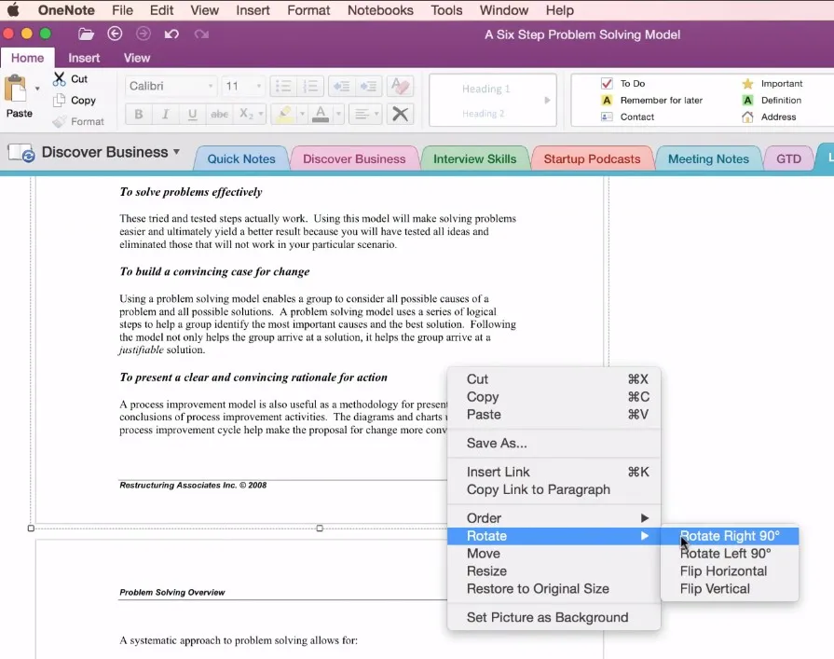The image size is (834, 659).
Task: Open the font size 11 dropdown
Action: point(238,87)
